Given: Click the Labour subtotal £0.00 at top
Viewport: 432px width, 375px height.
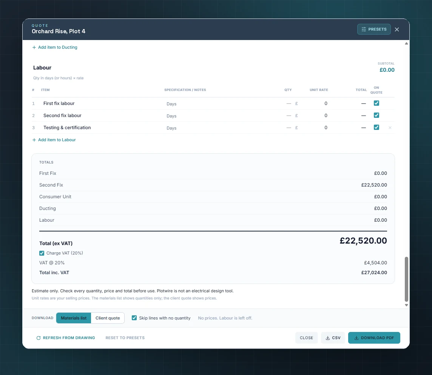Looking at the screenshot, I should click(x=387, y=70).
